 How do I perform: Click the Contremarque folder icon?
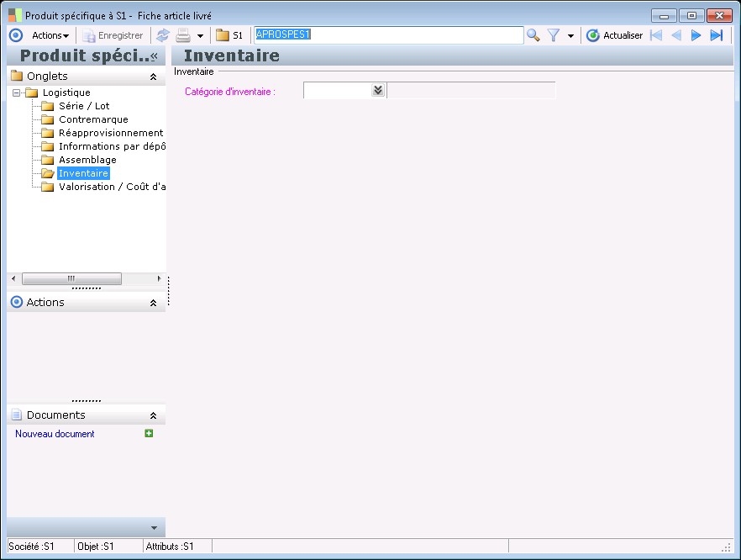(x=47, y=119)
